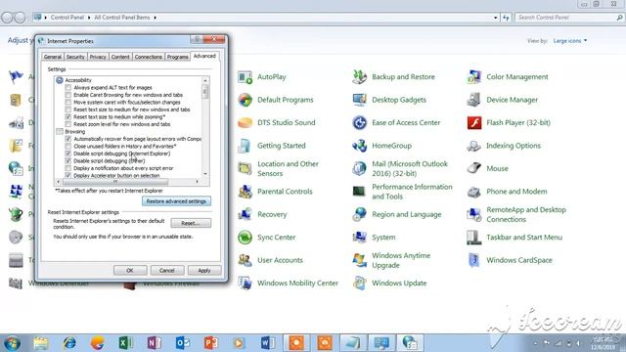Expand the All Control Panel Items breadcrumb arrow
Viewport: 626px width, 352px height.
pyautogui.click(x=155, y=18)
